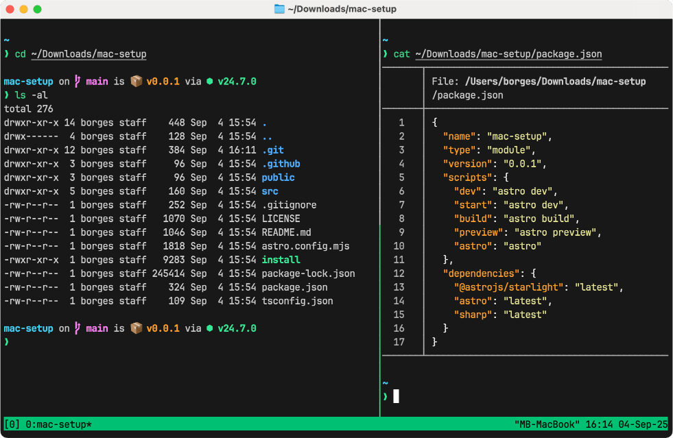673x438 pixels.
Task: Click the folder icon in the window title
Action: coord(279,9)
